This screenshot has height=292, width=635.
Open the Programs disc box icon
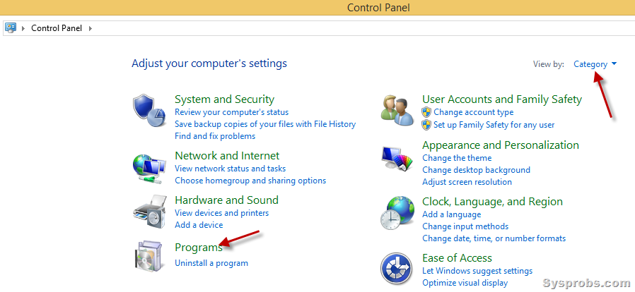coord(147,255)
